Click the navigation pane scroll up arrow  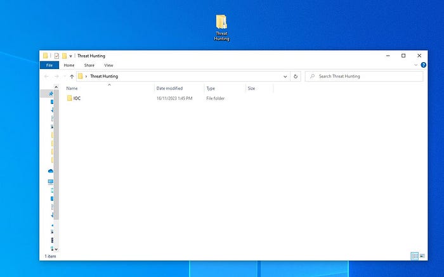coord(56,87)
